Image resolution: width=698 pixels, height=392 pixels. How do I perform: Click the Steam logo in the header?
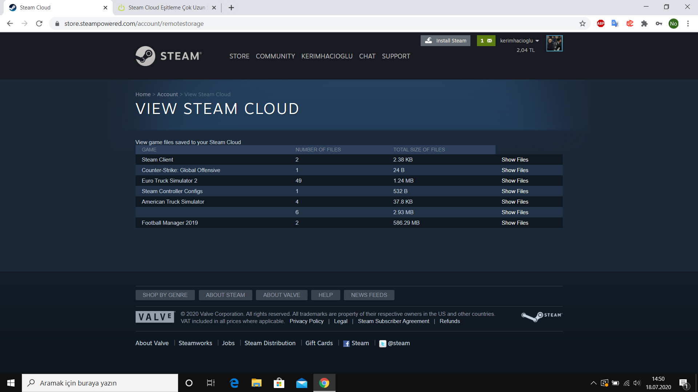click(168, 56)
